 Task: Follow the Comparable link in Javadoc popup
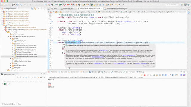click(98, 63)
